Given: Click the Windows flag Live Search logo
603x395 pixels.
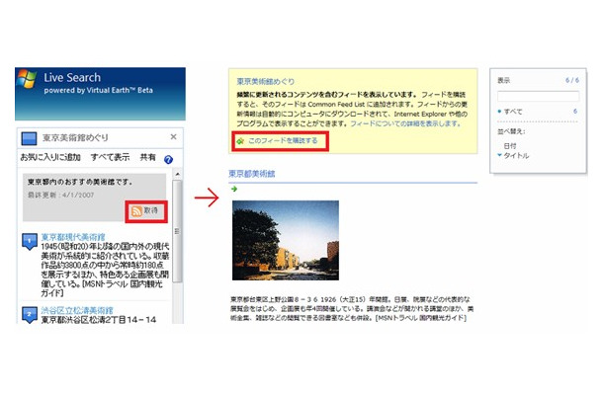Looking at the screenshot, I should point(28,79).
